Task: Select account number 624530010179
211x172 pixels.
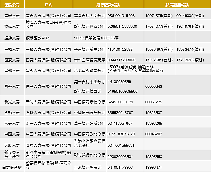Action: coord(120,102)
